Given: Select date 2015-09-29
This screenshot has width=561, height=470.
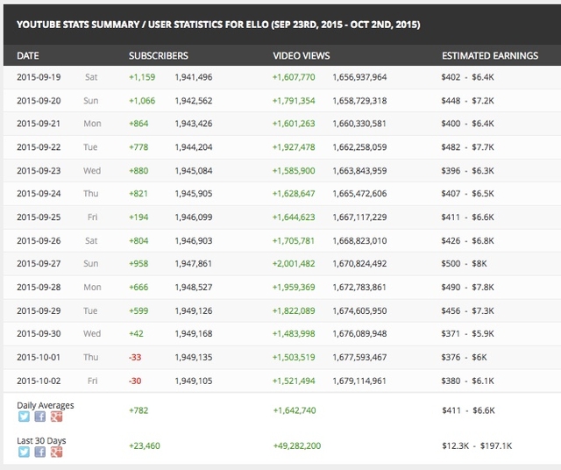Looking at the screenshot, I should click(39, 310).
